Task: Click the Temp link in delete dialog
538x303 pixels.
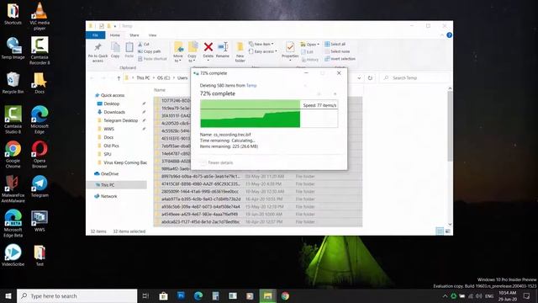Action: point(251,86)
